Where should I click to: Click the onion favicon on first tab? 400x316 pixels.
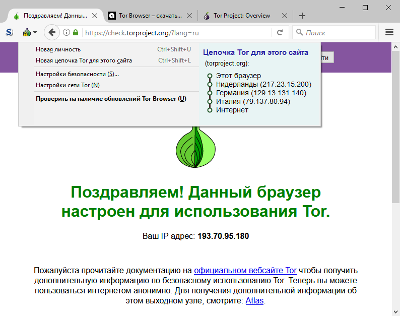click(17, 16)
